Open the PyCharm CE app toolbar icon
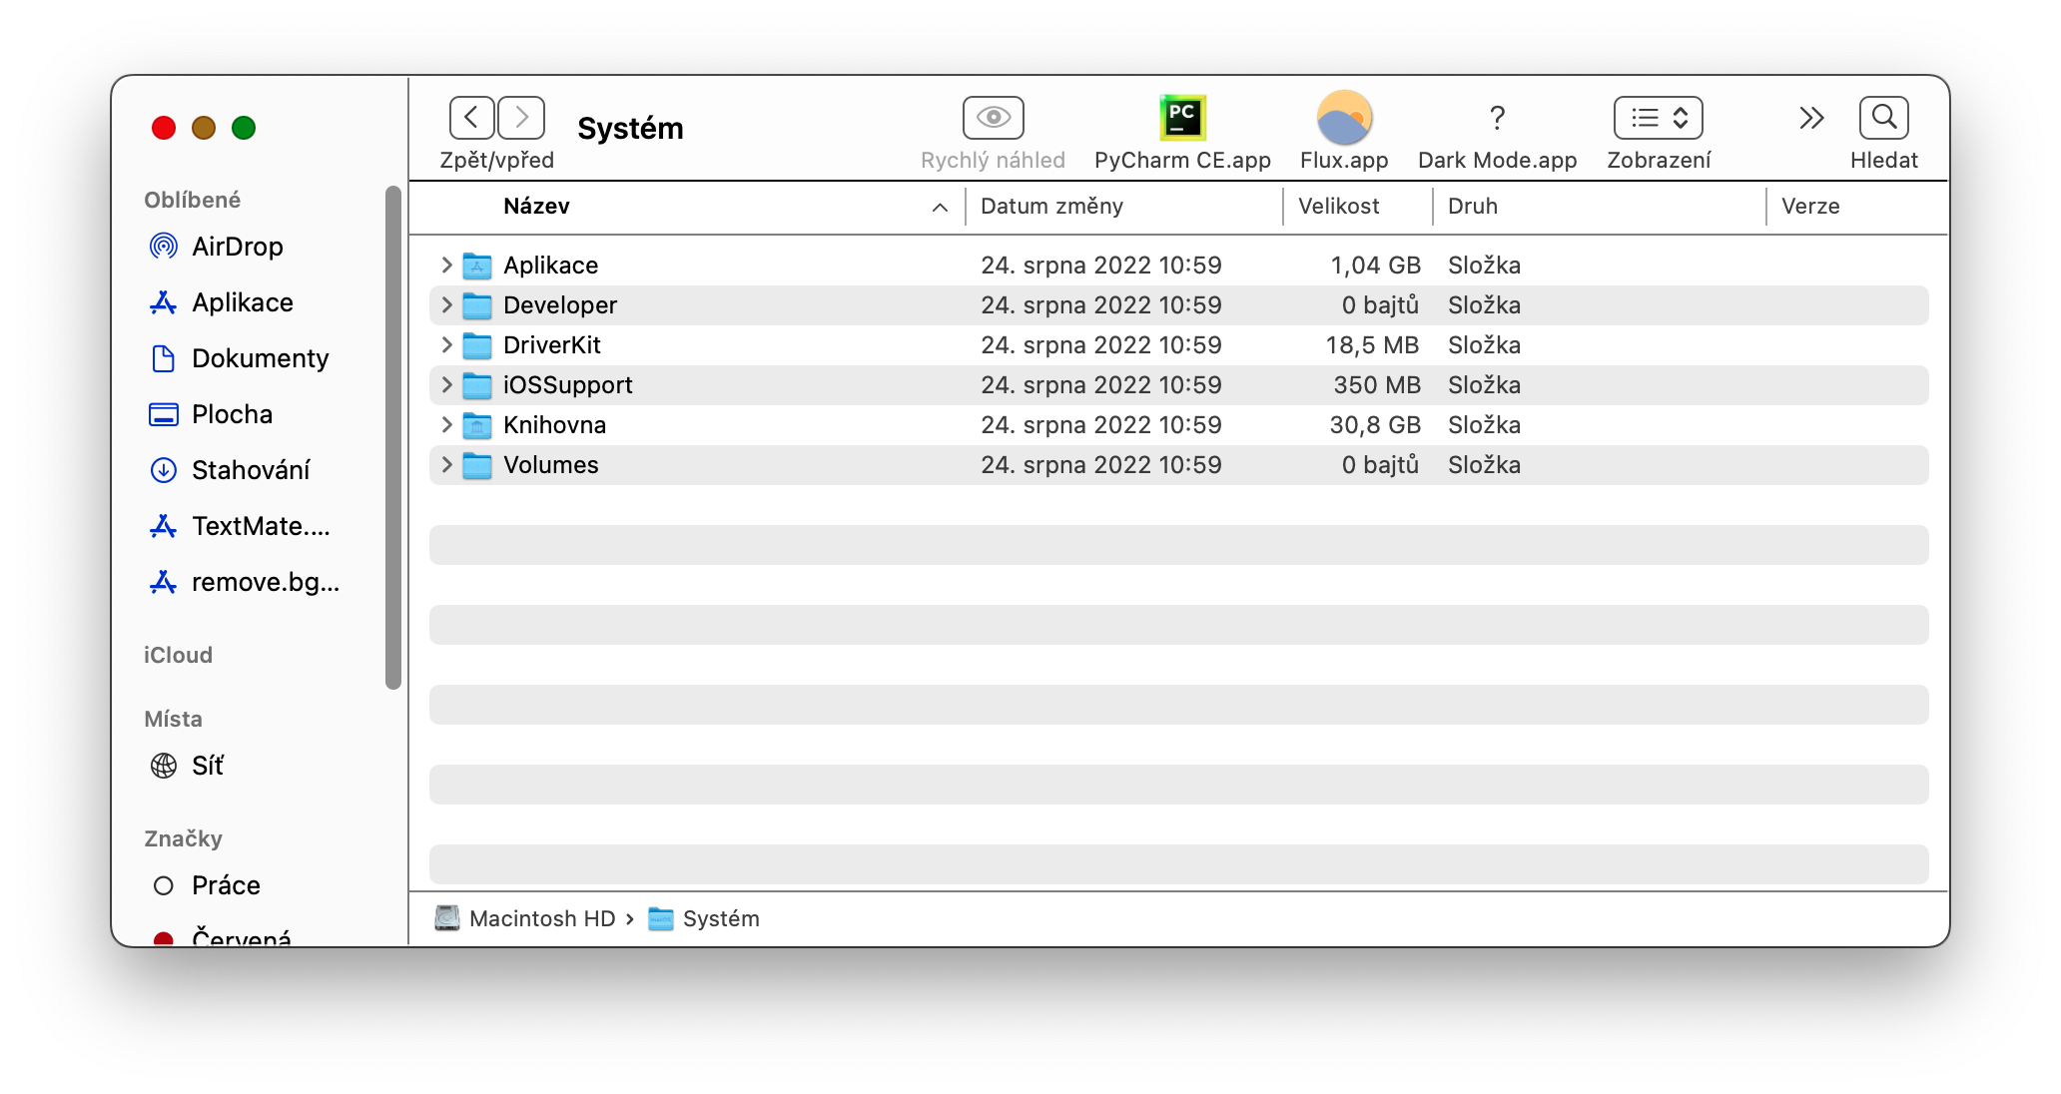This screenshot has height=1094, width=2061. (x=1182, y=119)
